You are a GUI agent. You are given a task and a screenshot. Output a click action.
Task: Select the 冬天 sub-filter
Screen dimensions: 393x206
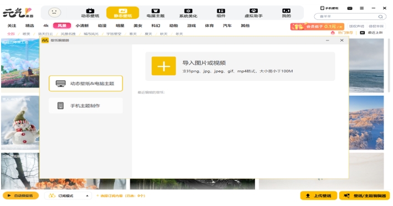[x=179, y=34]
